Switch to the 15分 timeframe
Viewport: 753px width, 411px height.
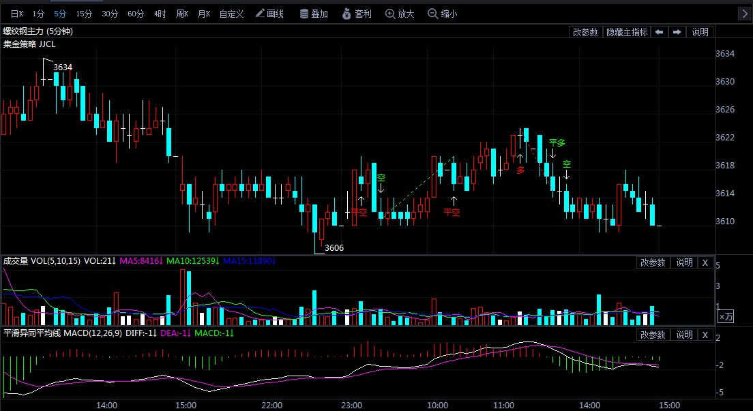point(84,14)
